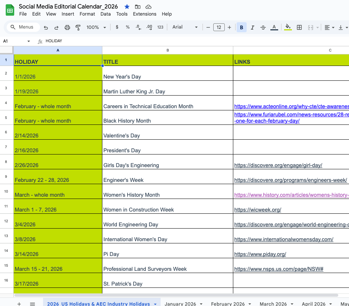
Task: Toggle bold formatting
Action: 241,27
